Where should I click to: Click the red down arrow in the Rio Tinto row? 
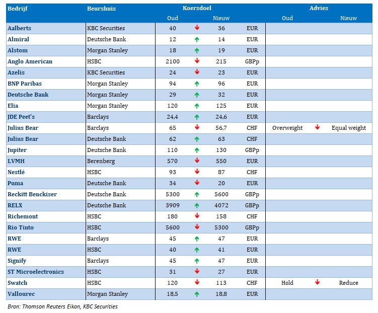tap(197, 227)
